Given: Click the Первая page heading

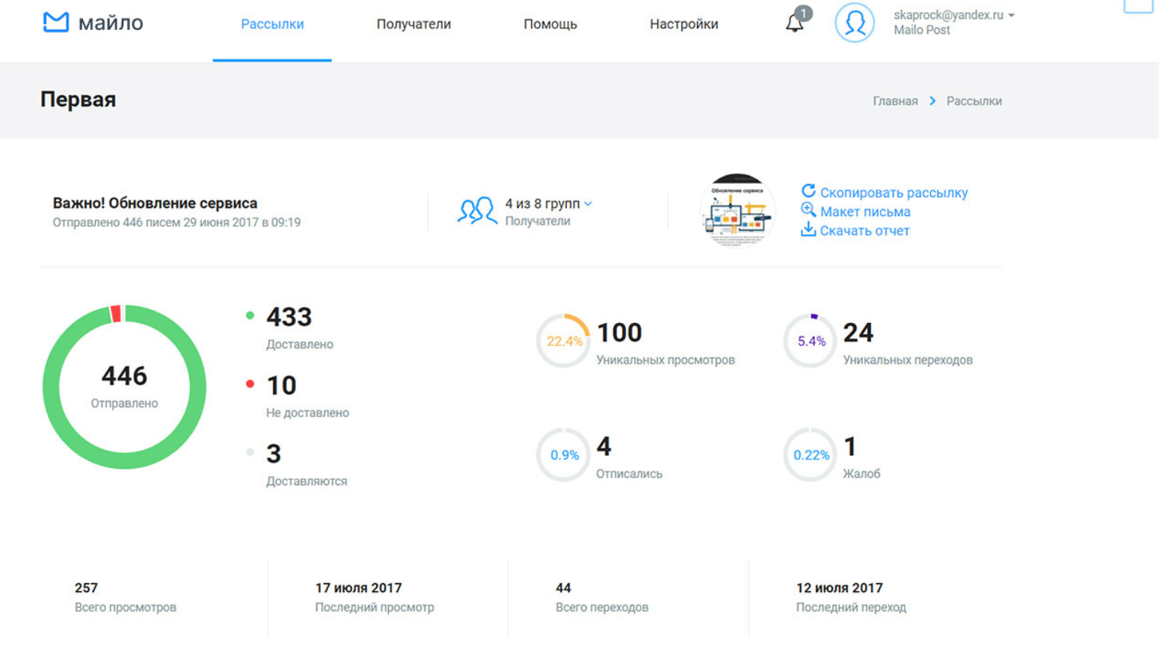Looking at the screenshot, I should coord(78,99).
